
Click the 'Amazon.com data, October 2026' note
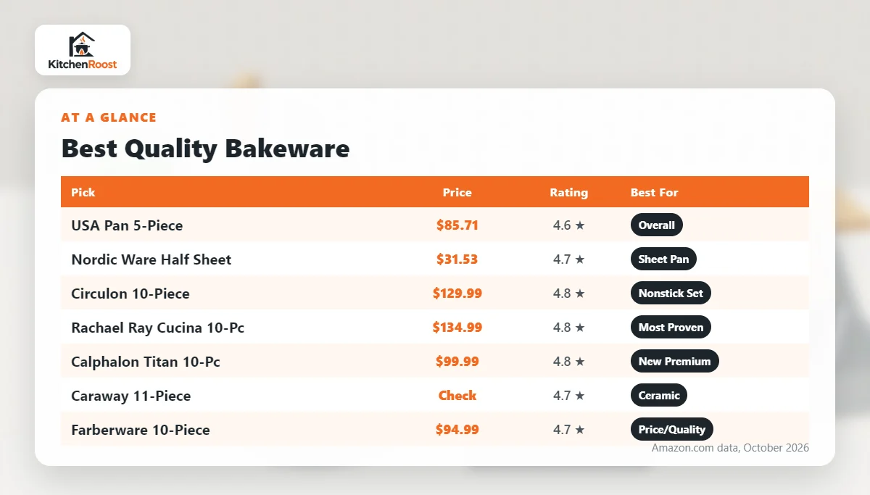coord(730,448)
